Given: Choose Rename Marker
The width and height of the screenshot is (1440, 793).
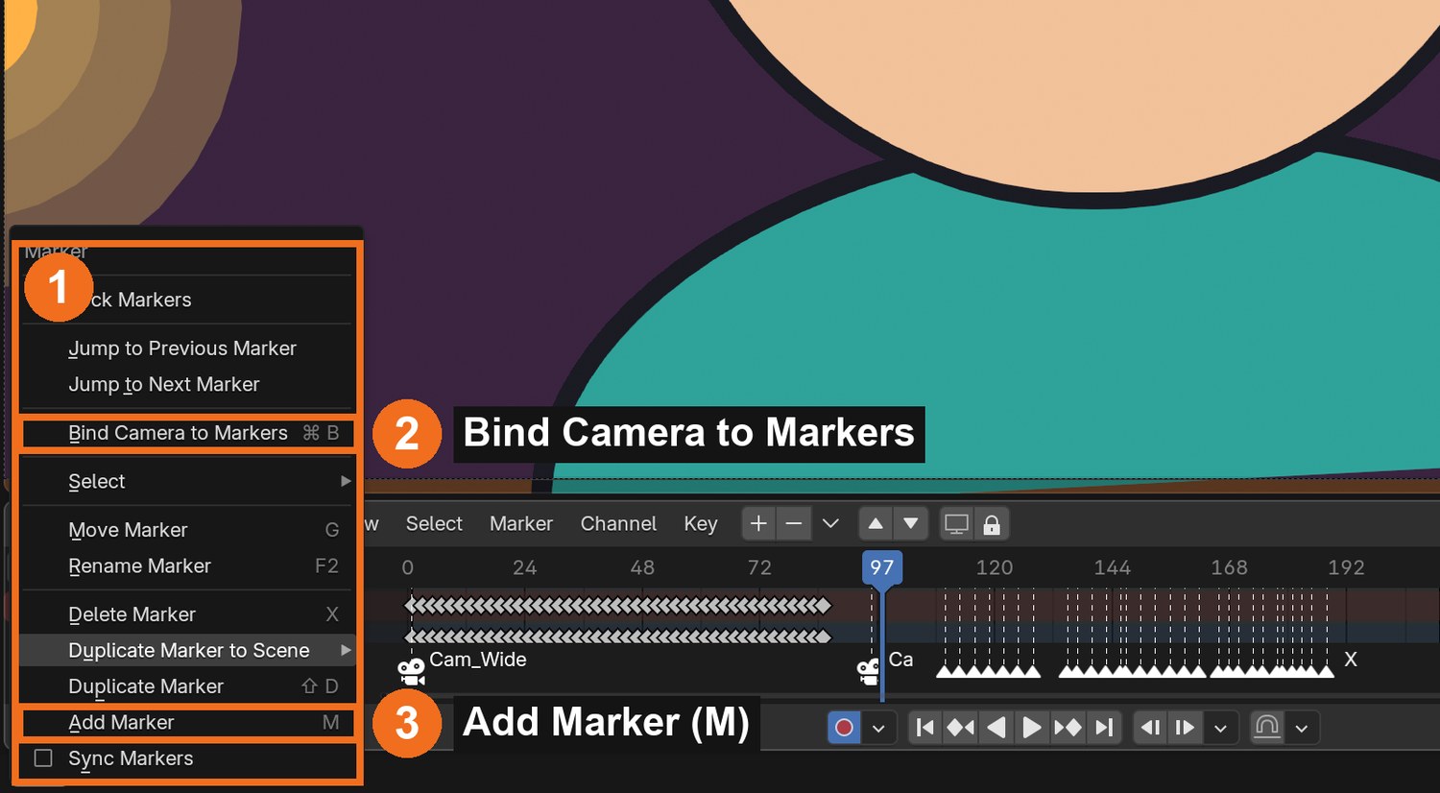Looking at the screenshot, I should 187,566.
